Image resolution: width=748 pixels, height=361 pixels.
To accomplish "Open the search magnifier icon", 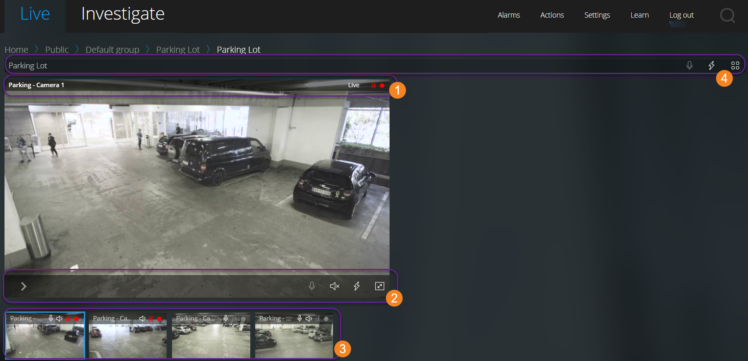I will (x=727, y=16).
